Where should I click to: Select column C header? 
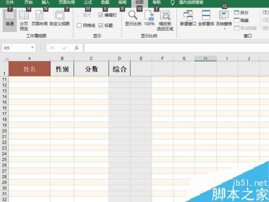(x=91, y=59)
